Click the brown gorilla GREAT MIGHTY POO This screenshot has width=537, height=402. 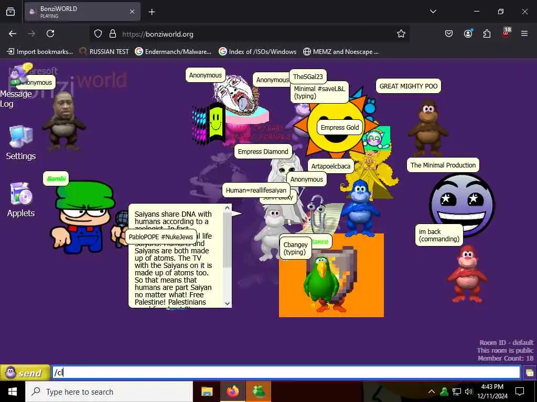(x=427, y=128)
